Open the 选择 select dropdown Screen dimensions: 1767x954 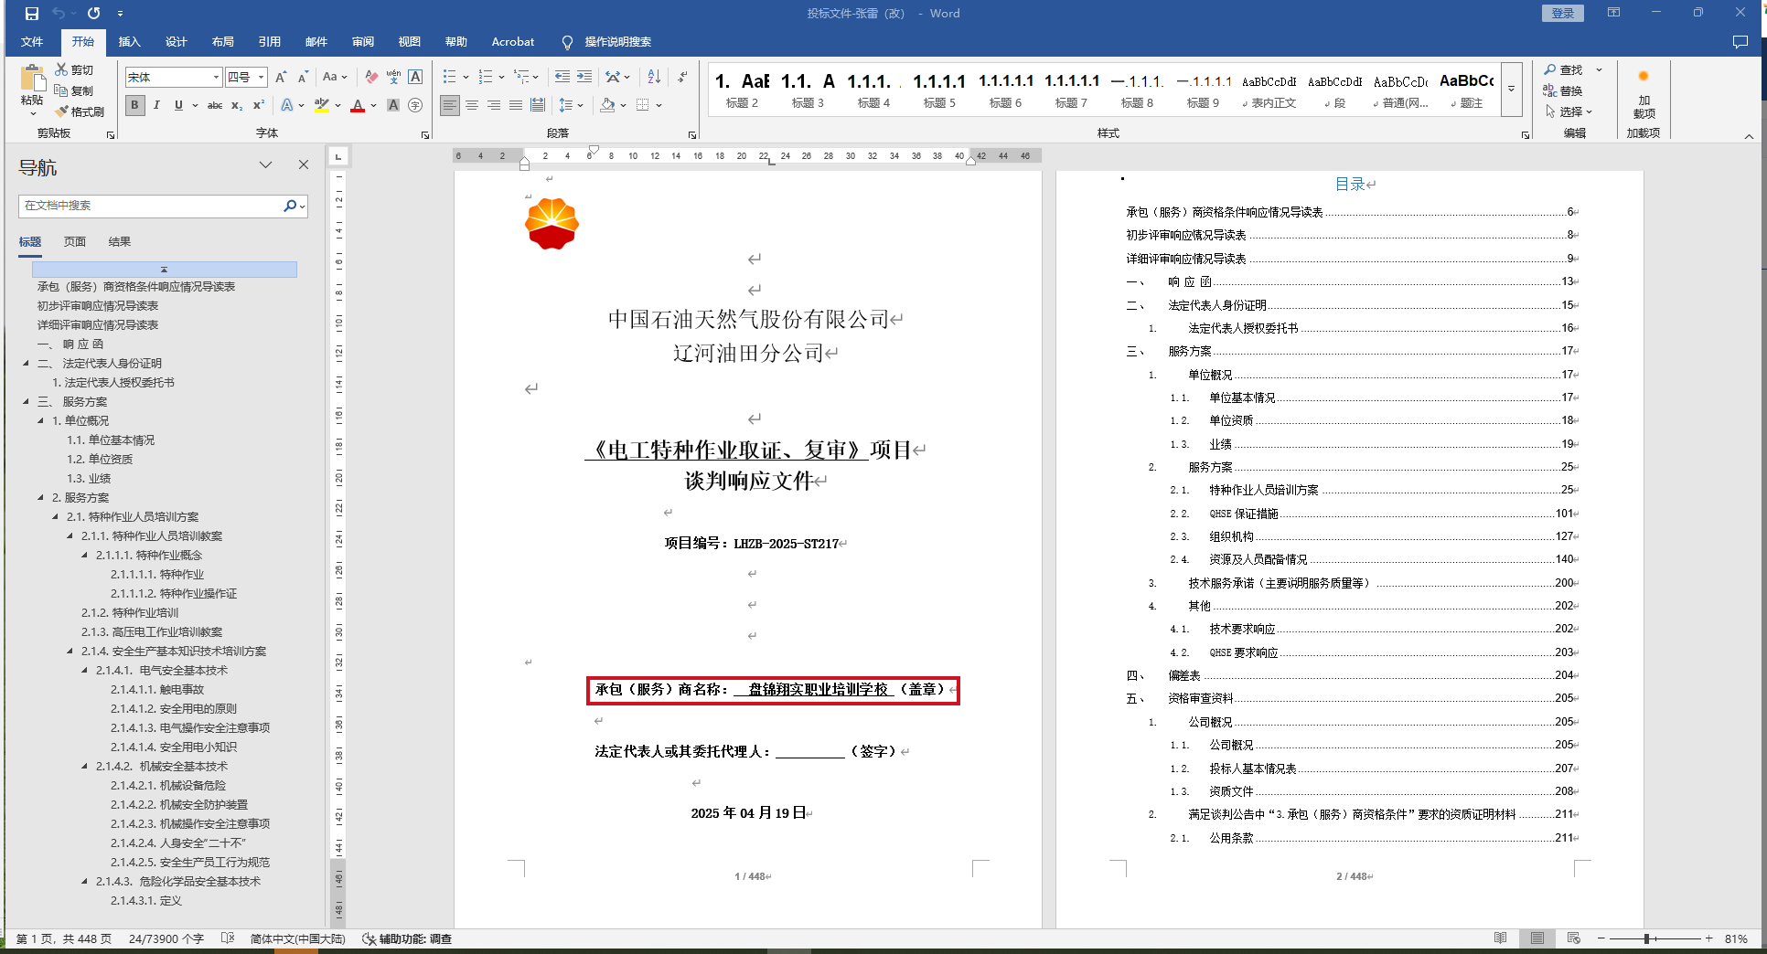[1569, 111]
